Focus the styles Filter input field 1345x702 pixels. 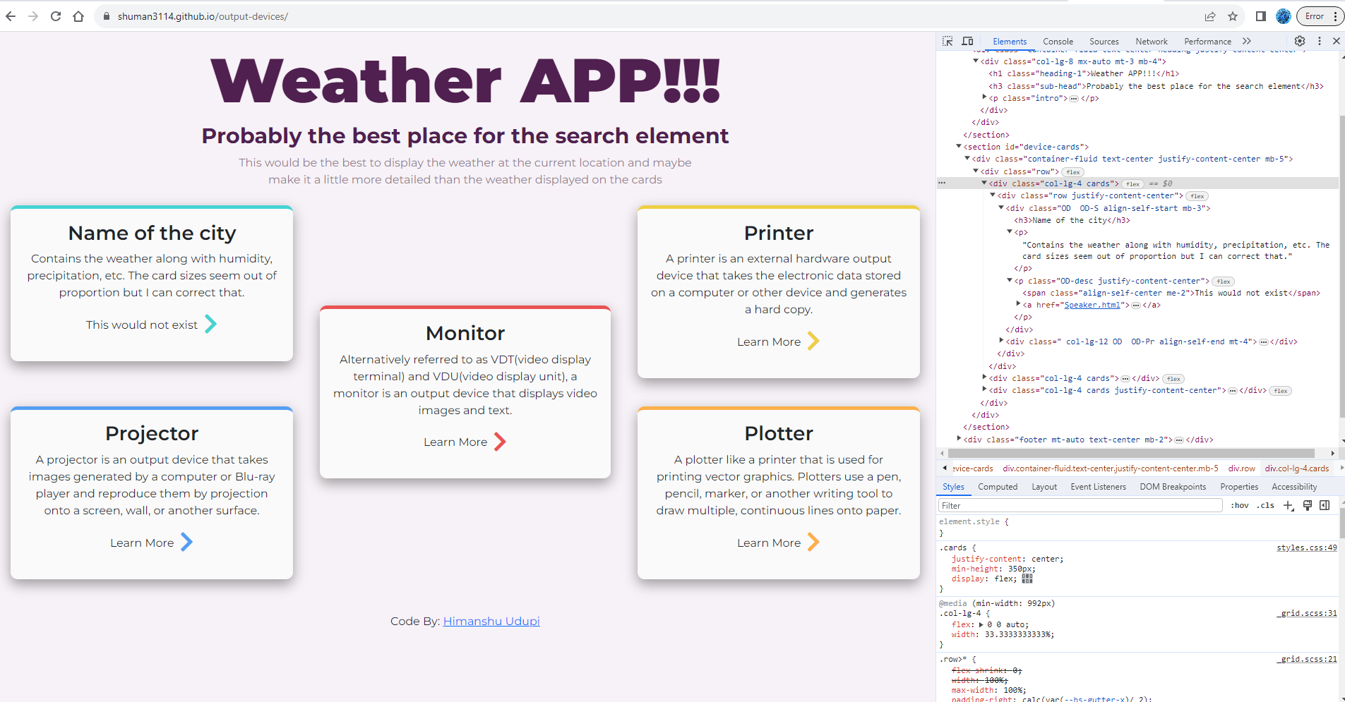(x=1080, y=505)
